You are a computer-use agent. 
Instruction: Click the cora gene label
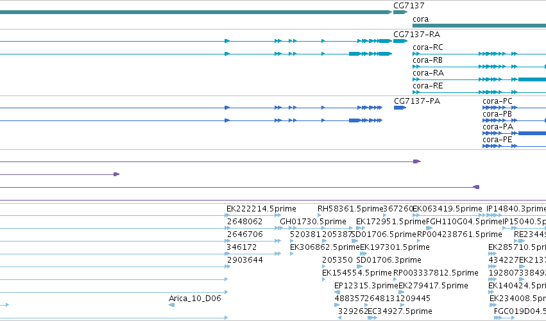point(421,19)
